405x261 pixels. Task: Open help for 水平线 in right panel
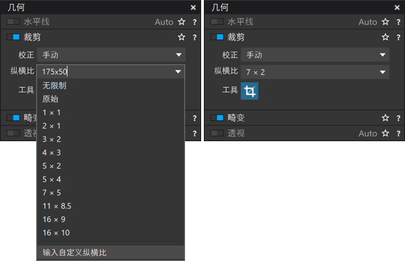(x=398, y=22)
